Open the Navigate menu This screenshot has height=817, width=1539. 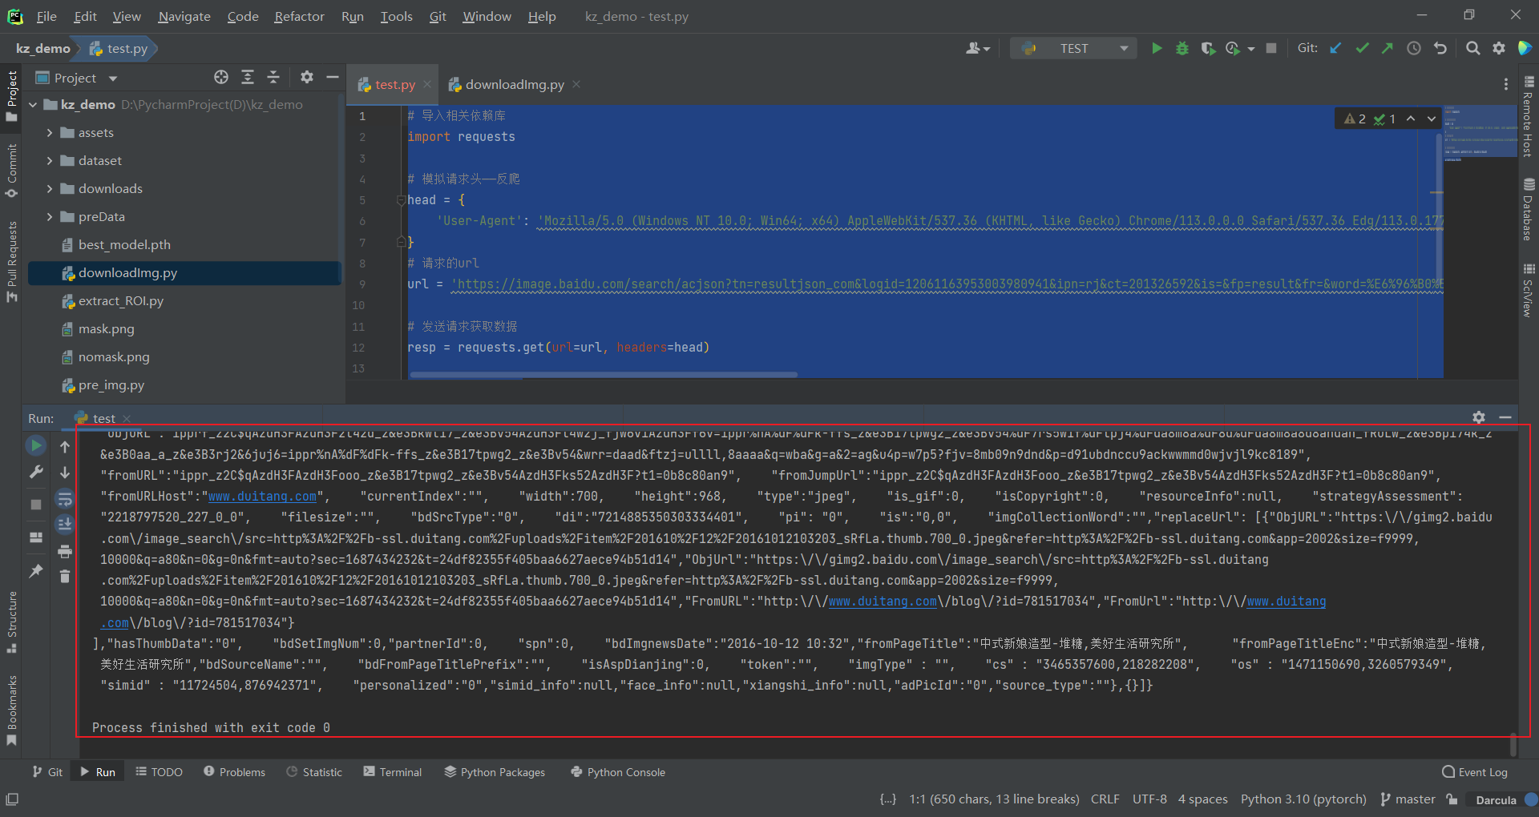pos(184,16)
